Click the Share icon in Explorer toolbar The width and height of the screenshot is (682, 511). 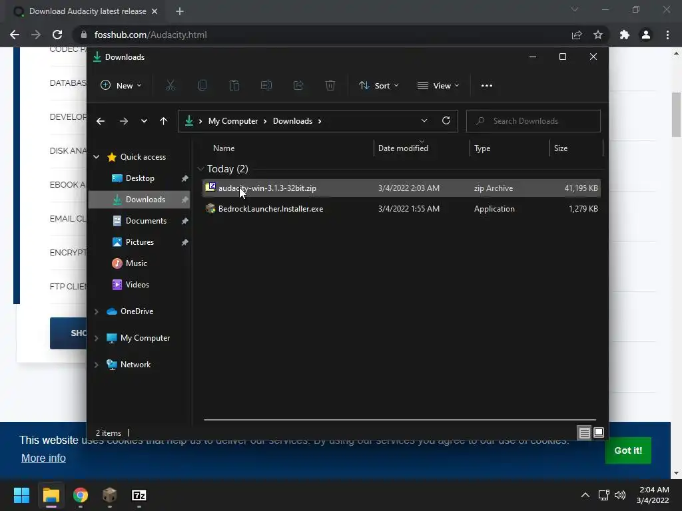click(298, 86)
